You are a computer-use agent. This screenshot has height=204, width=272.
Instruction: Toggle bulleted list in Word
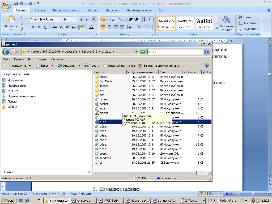(103, 19)
